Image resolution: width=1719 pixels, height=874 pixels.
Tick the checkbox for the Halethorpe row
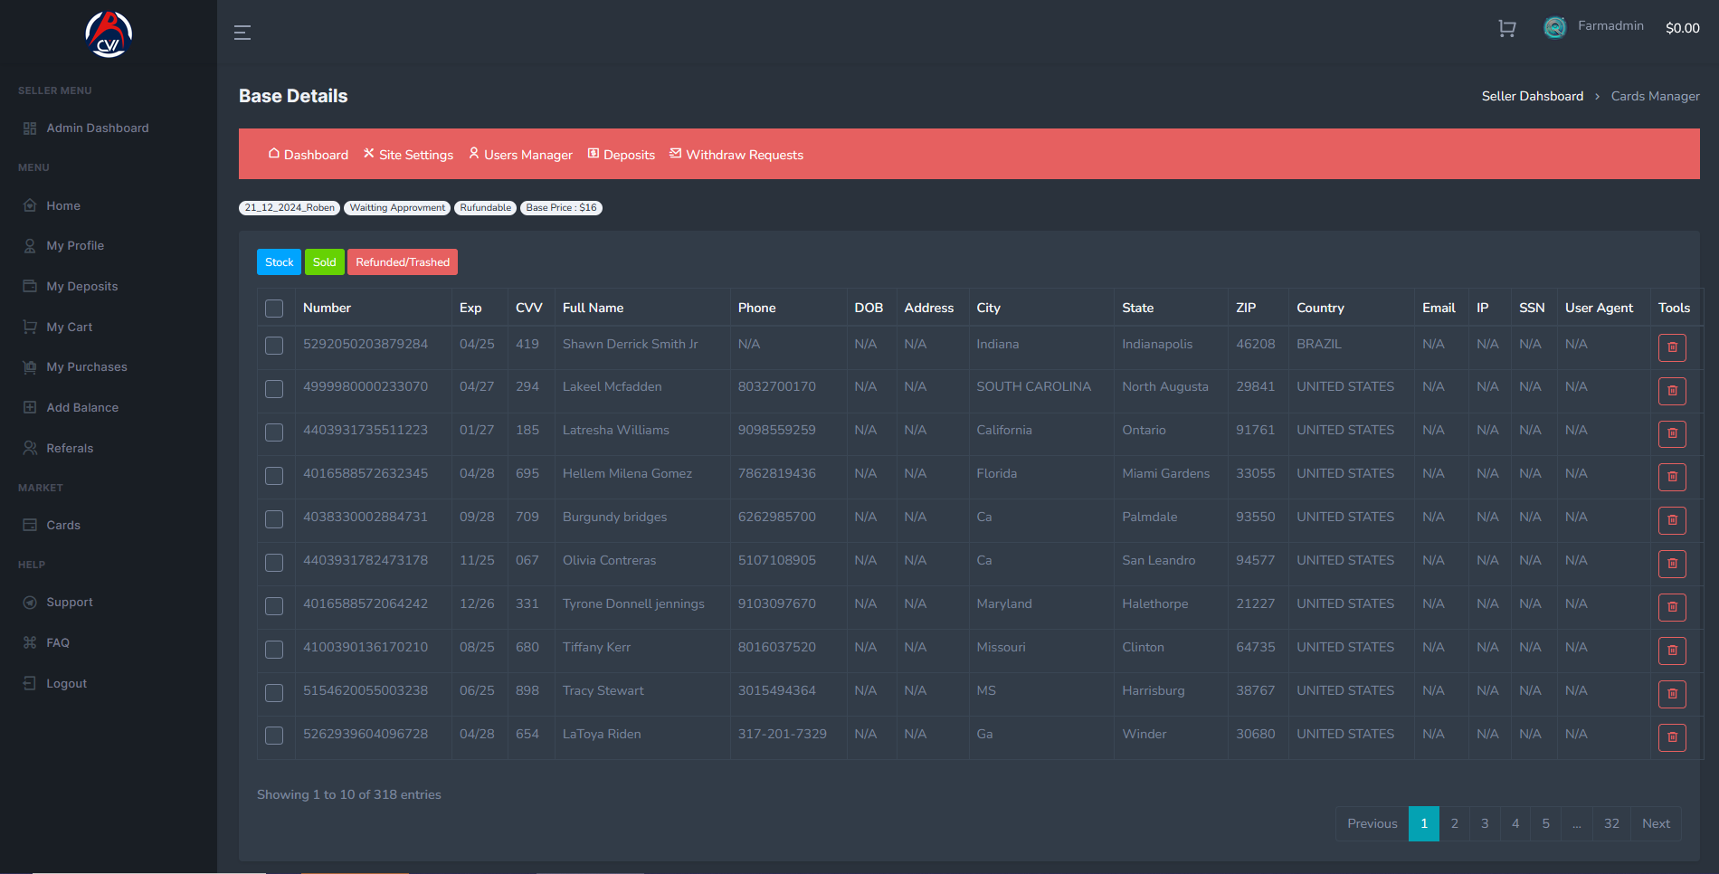pyautogui.click(x=274, y=606)
